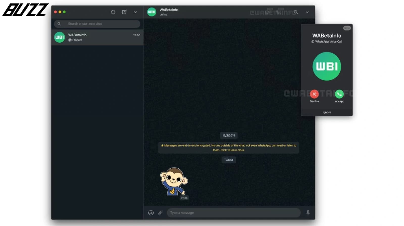Image resolution: width=404 pixels, height=226 pixels.
Task: Focus the 'Type a message' input box
Action: (x=234, y=213)
